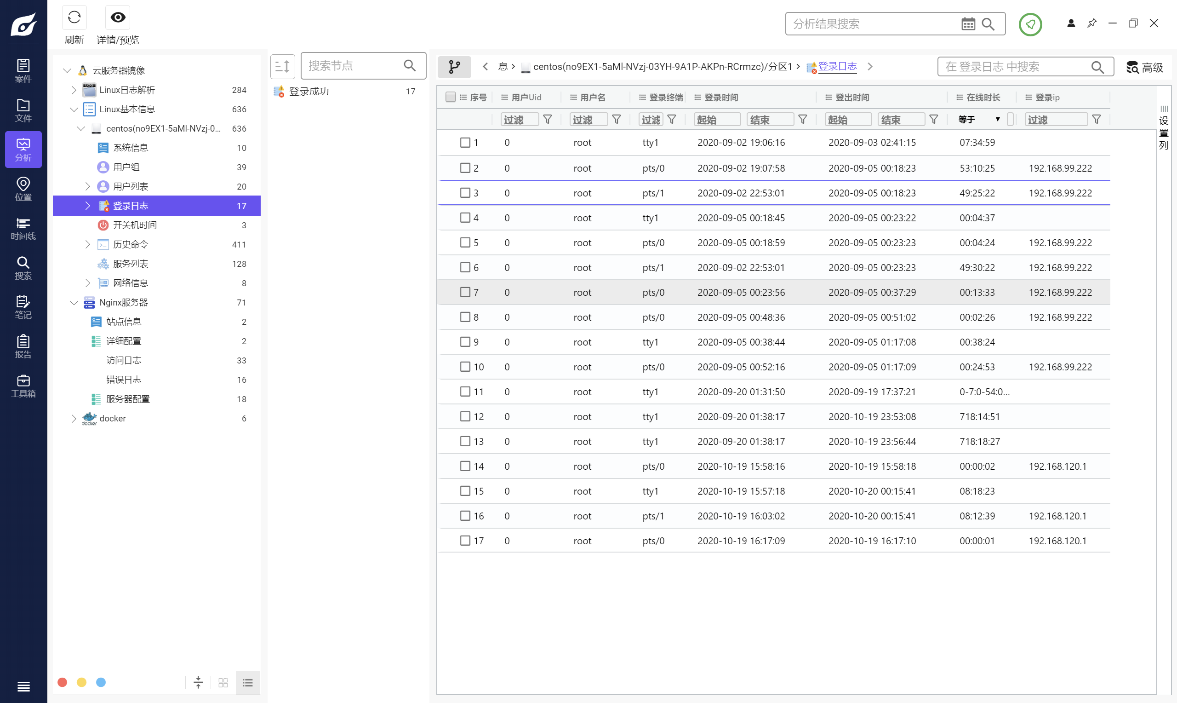
Task: Check the checkbox for row 4
Action: click(x=465, y=218)
